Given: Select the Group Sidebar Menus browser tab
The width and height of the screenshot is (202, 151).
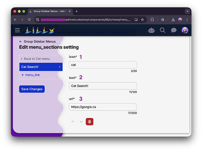Looking at the screenshot, I should click(50, 11).
